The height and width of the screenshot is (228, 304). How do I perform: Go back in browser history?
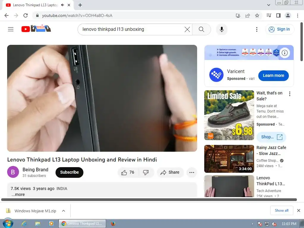(x=7, y=15)
